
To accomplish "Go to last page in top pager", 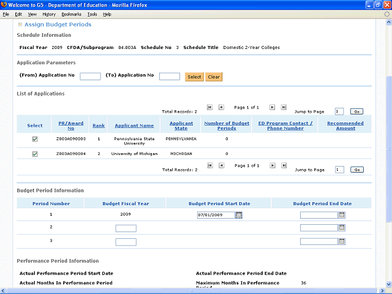I will (x=284, y=107).
